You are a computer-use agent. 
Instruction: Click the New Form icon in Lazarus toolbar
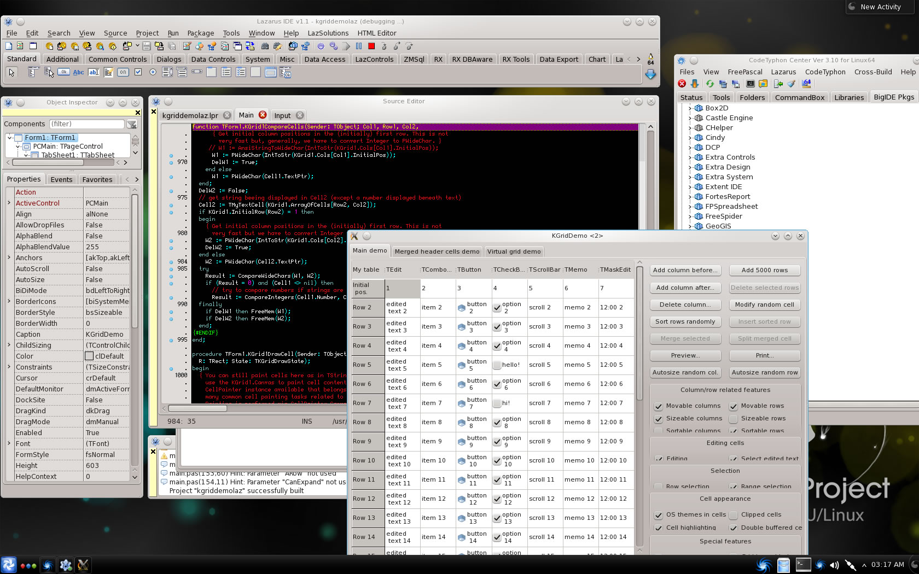click(x=33, y=46)
